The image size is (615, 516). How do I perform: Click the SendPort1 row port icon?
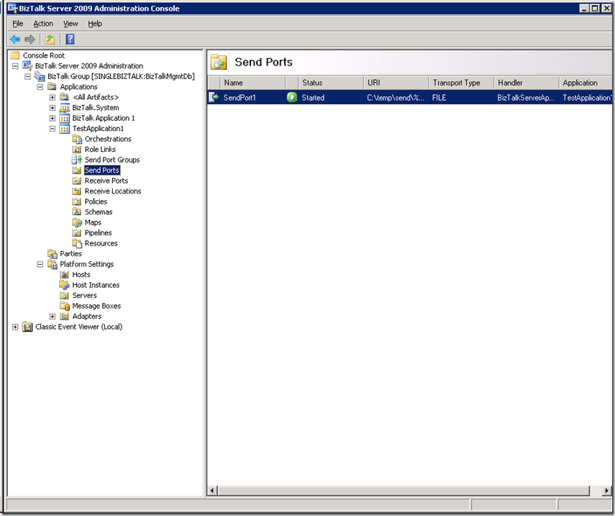214,97
